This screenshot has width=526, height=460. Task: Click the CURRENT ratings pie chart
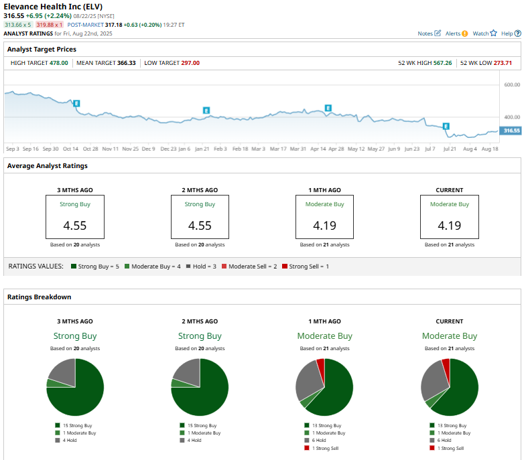tap(450, 387)
